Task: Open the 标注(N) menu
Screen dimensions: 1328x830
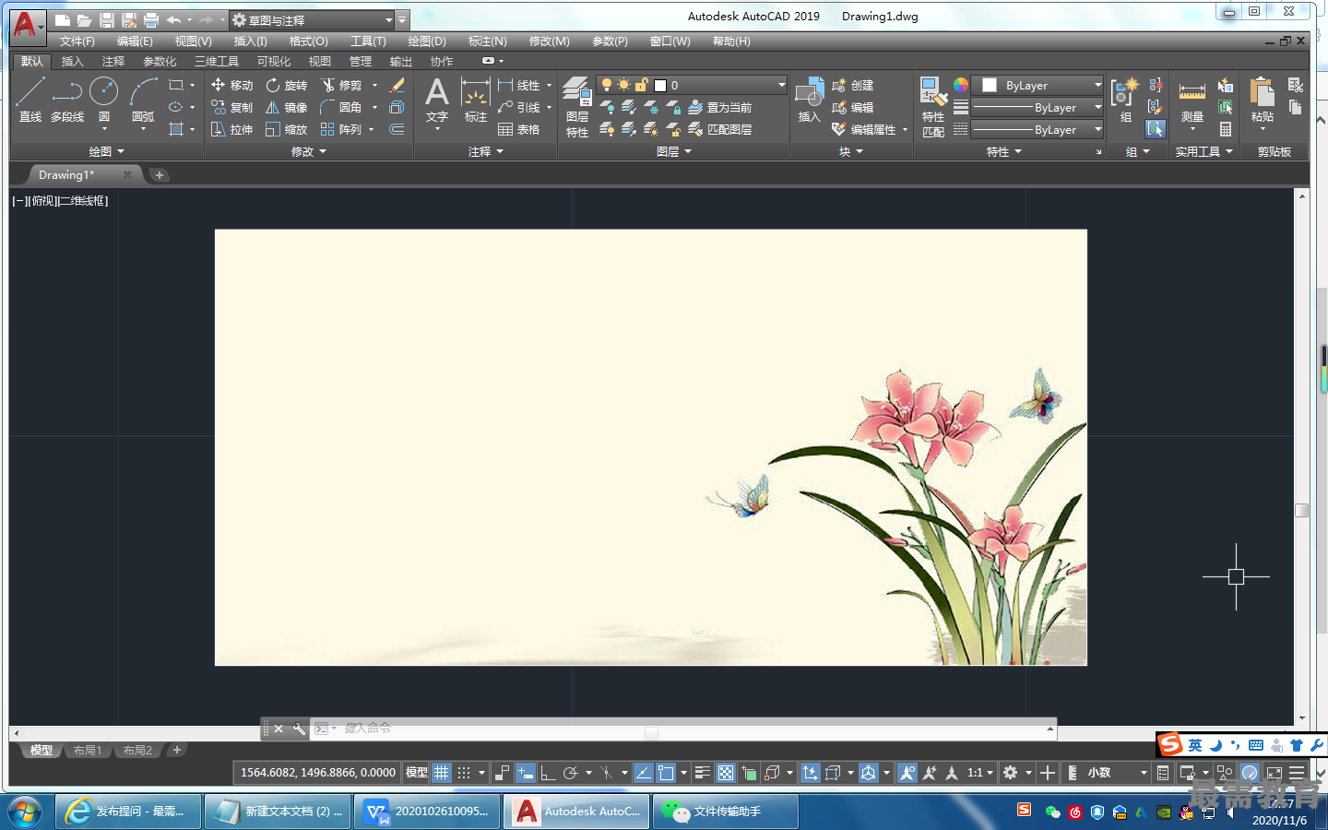Action: coord(487,41)
